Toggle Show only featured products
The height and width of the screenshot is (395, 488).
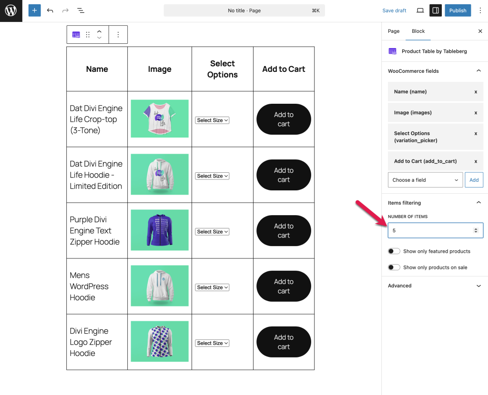[x=394, y=251]
